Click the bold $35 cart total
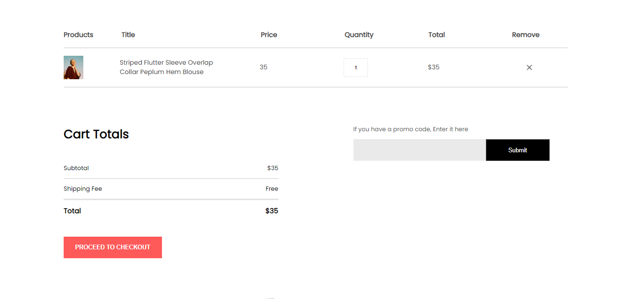This screenshot has height=299, width=631. (x=271, y=211)
